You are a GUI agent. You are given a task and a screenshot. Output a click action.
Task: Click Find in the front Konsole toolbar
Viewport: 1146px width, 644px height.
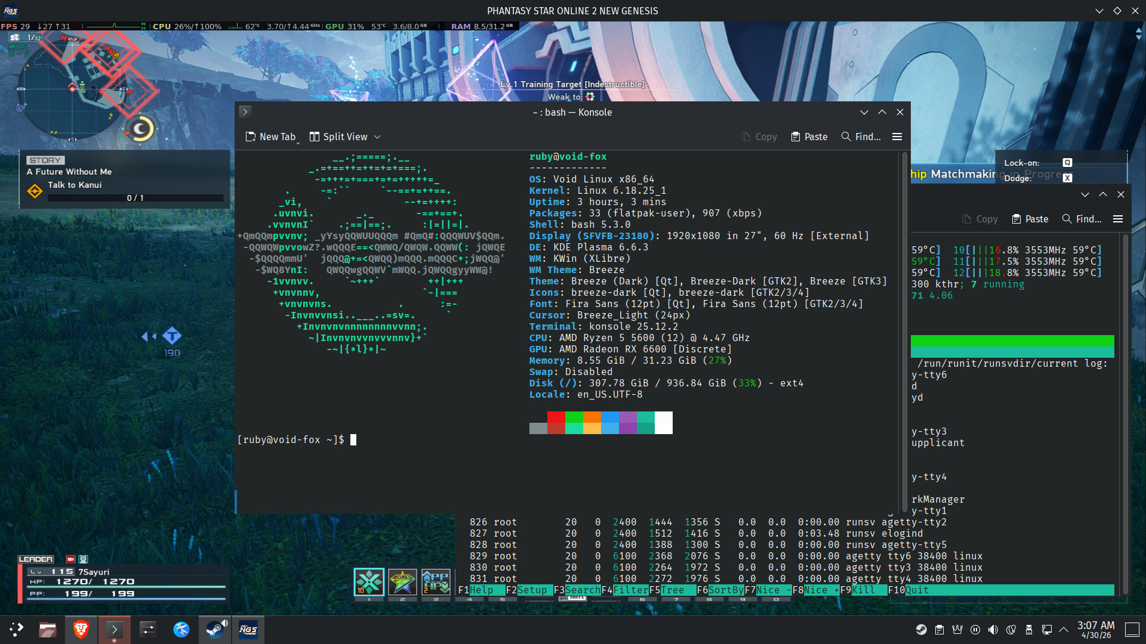click(x=861, y=137)
